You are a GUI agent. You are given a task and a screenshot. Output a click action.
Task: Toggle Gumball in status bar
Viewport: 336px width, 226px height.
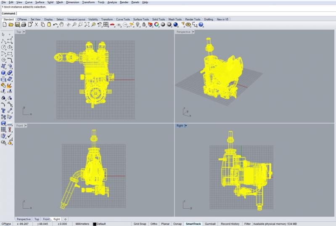[x=210, y=223]
